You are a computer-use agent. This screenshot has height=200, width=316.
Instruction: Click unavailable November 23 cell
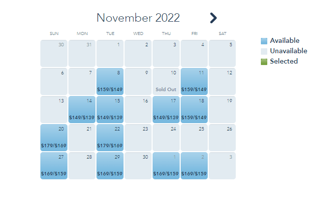coord(138,137)
